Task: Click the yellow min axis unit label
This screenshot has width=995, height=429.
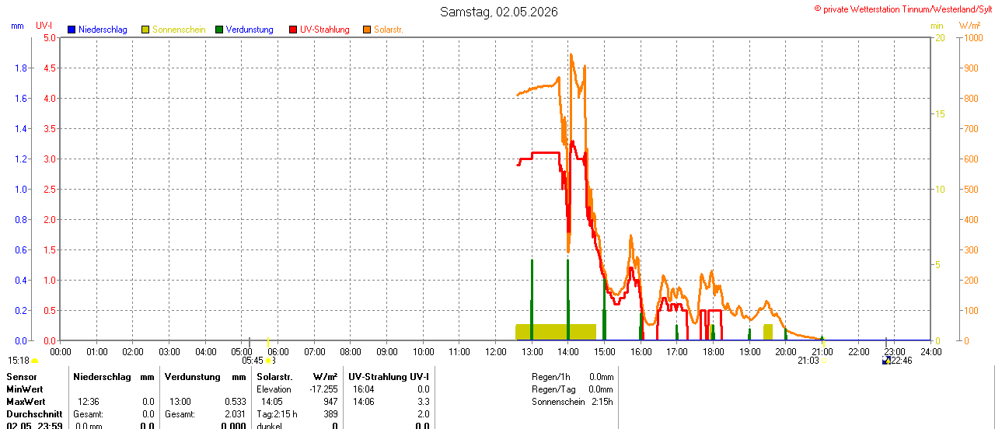Action: (x=937, y=26)
